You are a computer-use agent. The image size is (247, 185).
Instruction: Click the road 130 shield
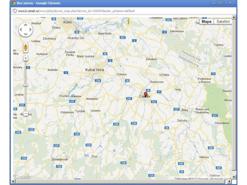click(x=151, y=175)
